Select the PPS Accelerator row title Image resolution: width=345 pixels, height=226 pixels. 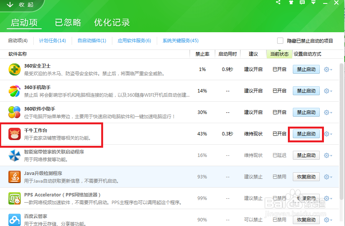(x=62, y=195)
